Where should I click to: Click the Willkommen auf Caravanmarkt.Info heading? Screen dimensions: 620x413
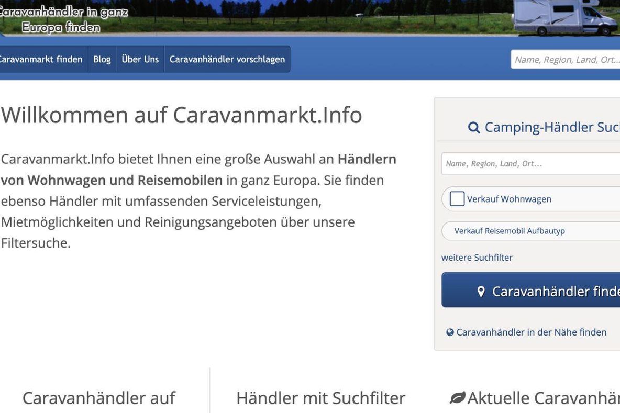pyautogui.click(x=181, y=115)
